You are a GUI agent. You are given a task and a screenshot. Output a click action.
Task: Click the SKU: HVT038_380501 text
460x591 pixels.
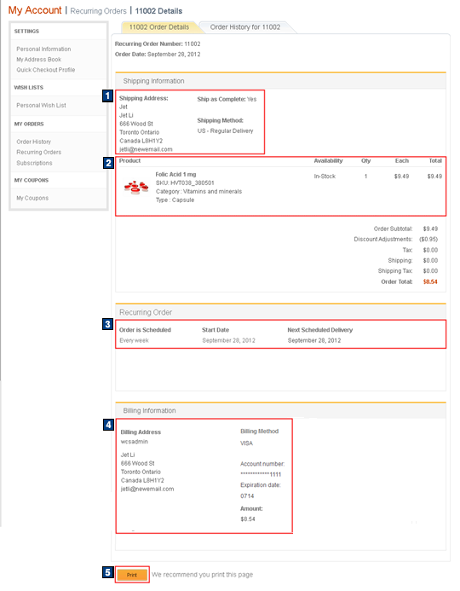tap(185, 183)
